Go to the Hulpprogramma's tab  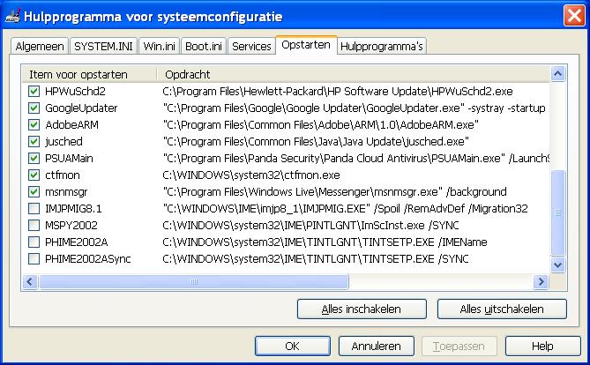[x=383, y=47]
